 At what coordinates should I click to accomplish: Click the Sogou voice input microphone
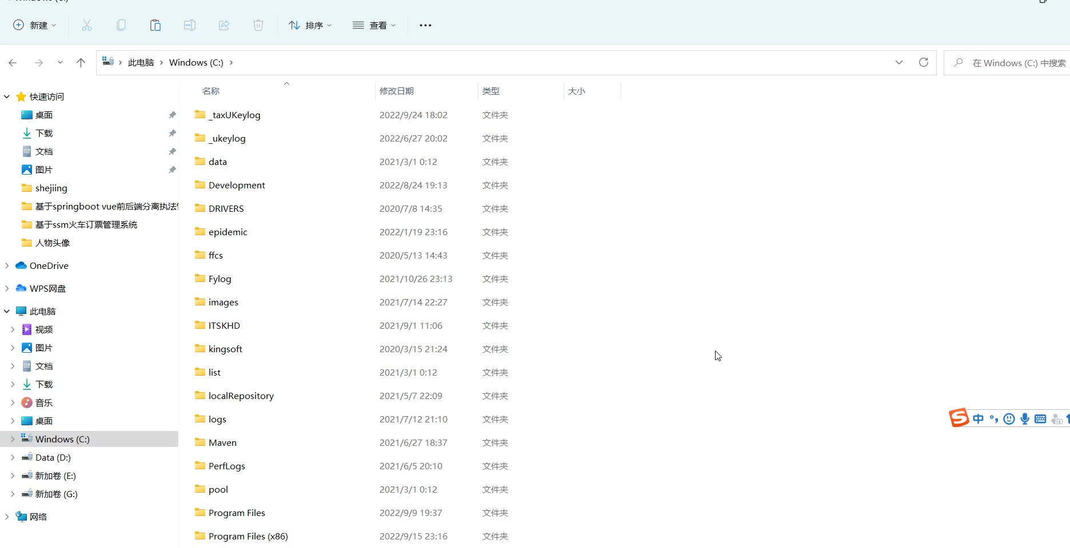(1025, 419)
